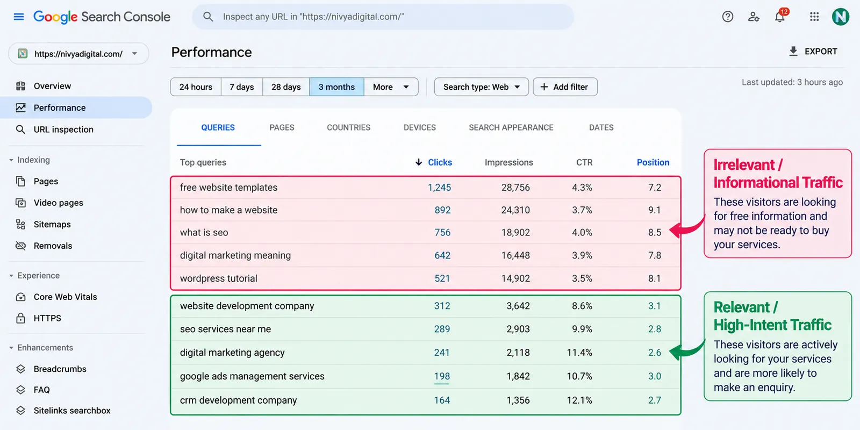Select the 7 days range
Image resolution: width=860 pixels, height=430 pixels.
242,87
